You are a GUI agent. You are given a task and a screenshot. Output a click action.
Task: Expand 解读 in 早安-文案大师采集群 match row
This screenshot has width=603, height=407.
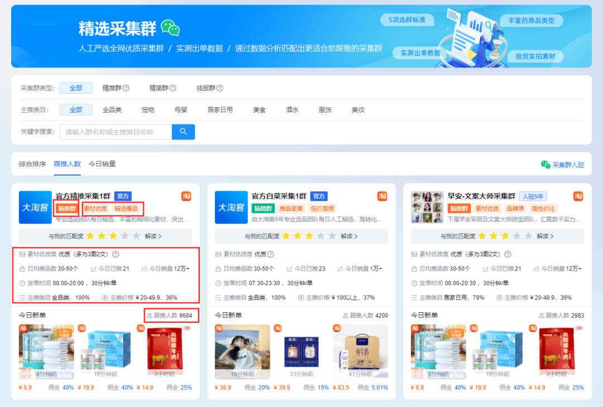click(x=545, y=236)
